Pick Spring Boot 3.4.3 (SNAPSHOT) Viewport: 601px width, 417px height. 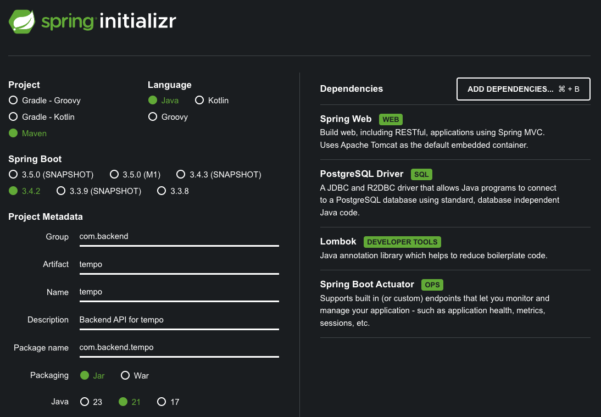click(219, 174)
